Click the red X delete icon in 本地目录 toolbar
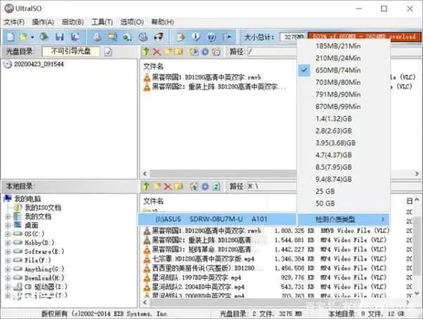Screen dimensions: 423x319 tap(168, 186)
